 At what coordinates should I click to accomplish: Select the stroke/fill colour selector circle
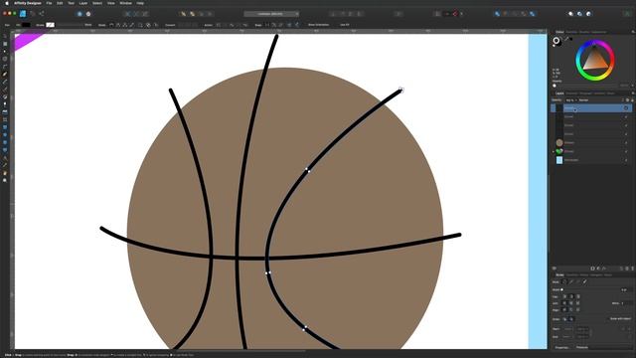556,41
